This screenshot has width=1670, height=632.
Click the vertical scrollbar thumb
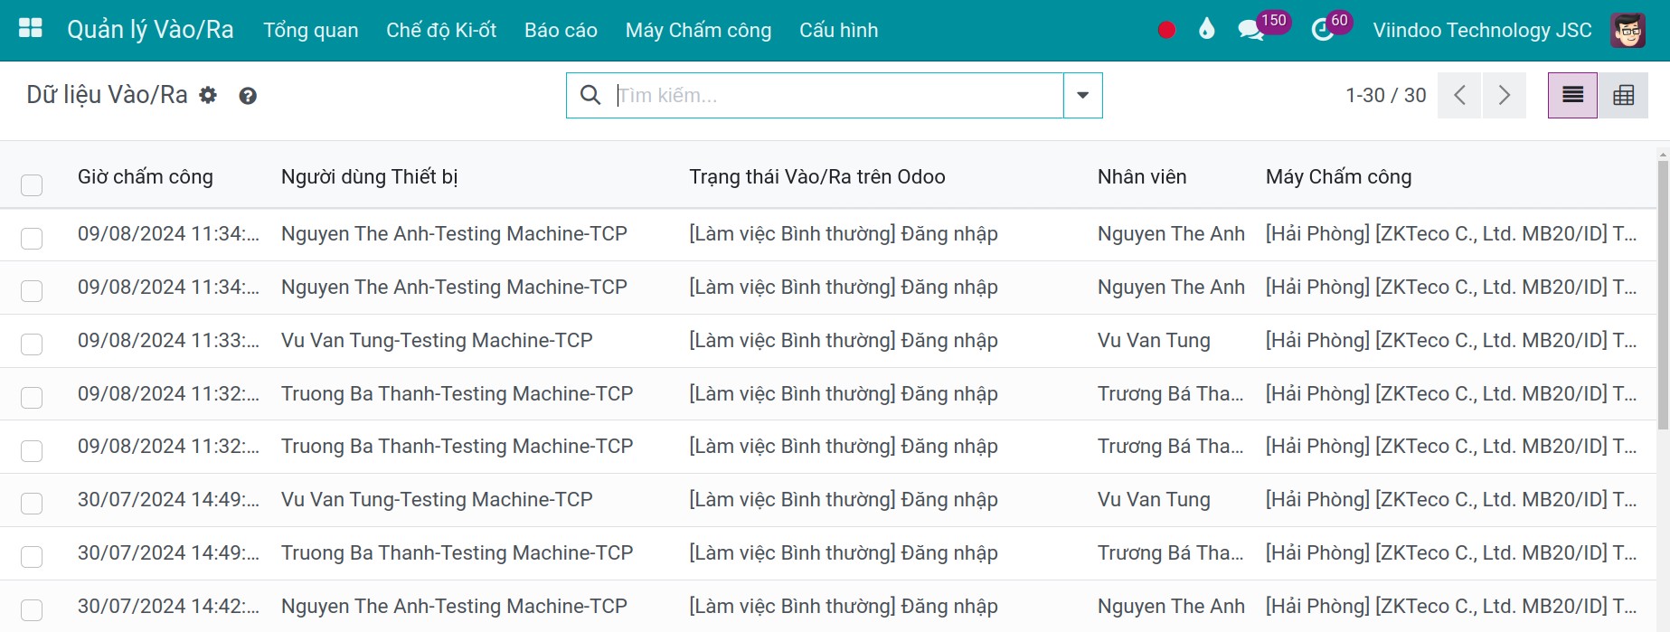1663,294
